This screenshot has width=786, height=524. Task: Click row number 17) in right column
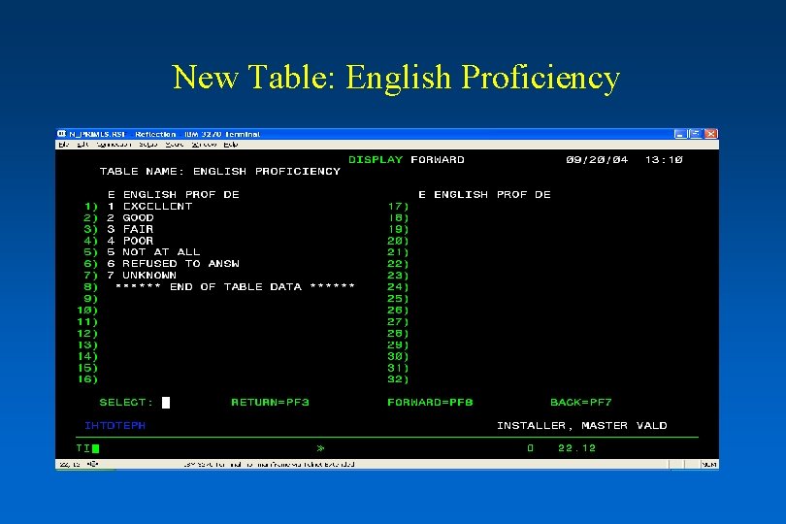point(399,206)
